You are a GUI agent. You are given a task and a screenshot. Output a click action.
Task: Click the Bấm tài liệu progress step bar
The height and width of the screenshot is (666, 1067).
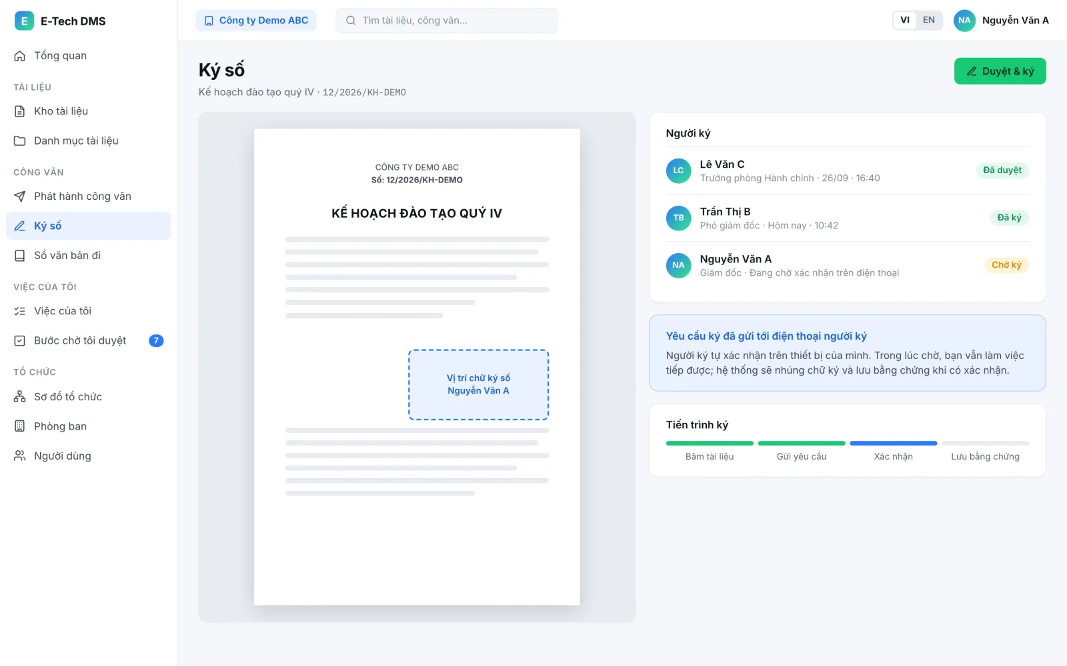coord(710,443)
